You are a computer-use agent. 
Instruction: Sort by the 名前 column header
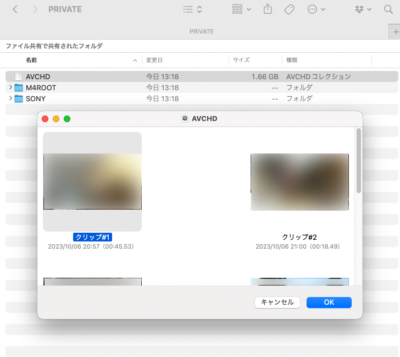coord(31,61)
